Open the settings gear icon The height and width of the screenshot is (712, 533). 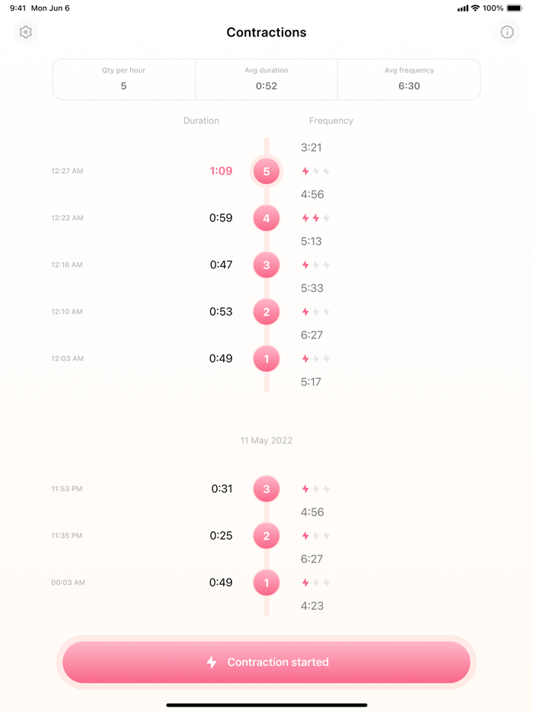pos(25,32)
